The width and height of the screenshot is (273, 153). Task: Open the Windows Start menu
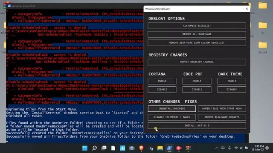tap(85, 148)
